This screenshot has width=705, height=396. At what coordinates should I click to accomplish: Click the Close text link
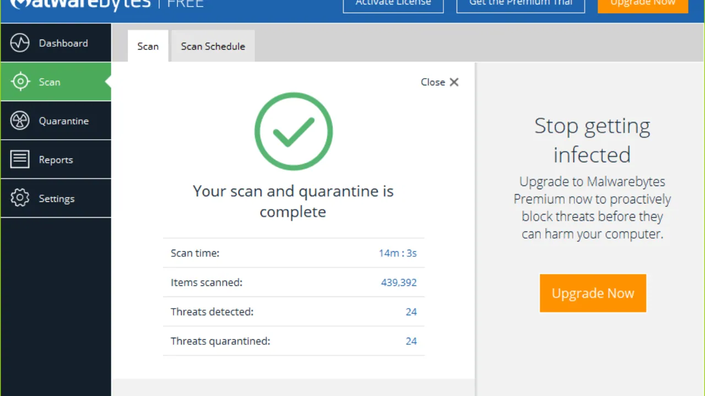[x=433, y=82]
